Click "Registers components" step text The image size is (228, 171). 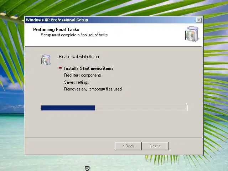[x=83, y=75]
